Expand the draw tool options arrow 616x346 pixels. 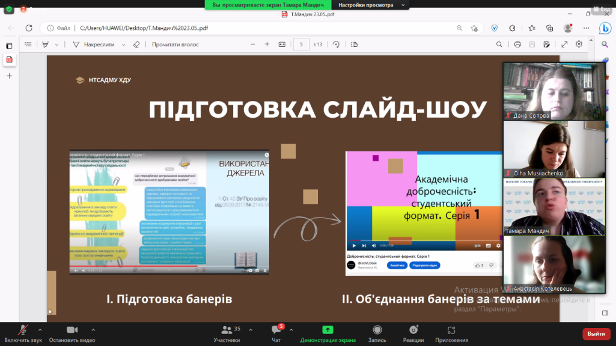123,45
